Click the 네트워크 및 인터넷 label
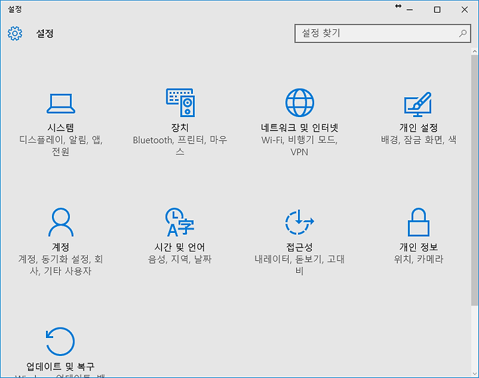 299,127
